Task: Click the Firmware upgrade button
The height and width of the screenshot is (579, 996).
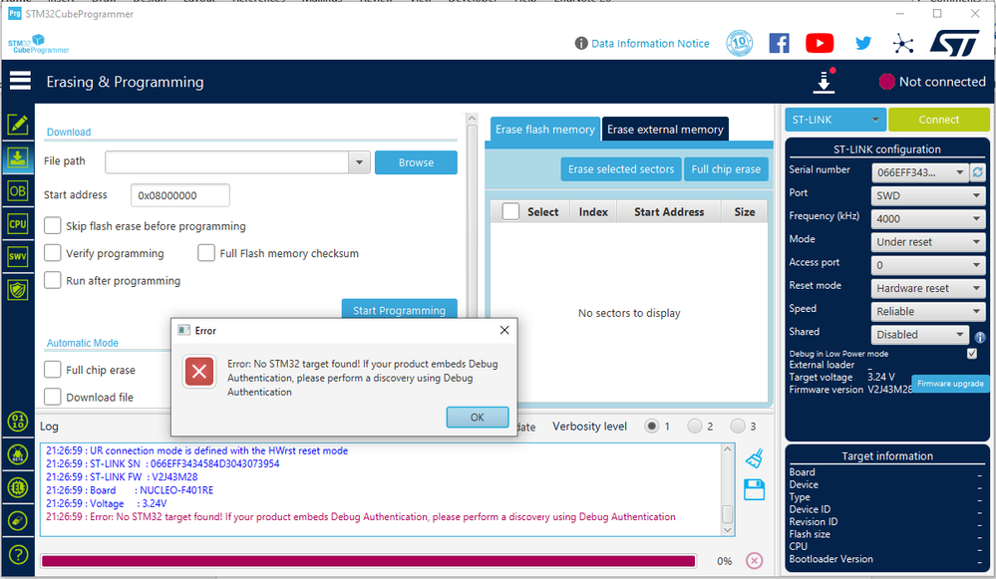Action: click(x=950, y=384)
